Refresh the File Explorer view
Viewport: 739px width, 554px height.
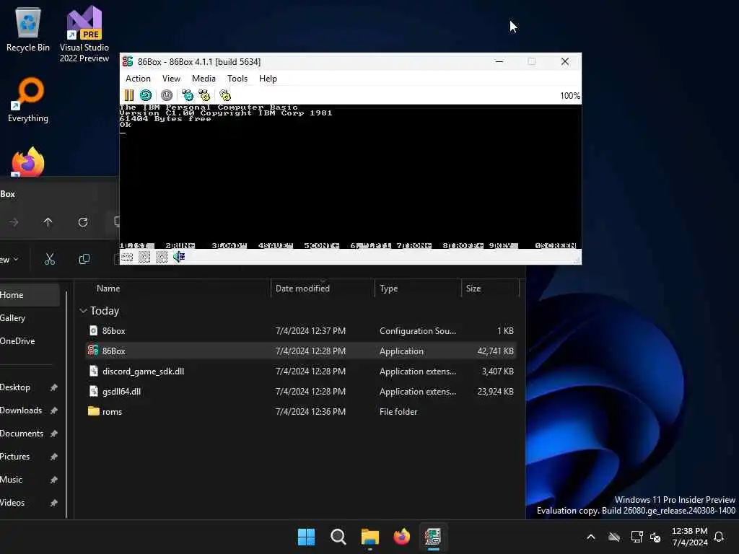(83, 222)
